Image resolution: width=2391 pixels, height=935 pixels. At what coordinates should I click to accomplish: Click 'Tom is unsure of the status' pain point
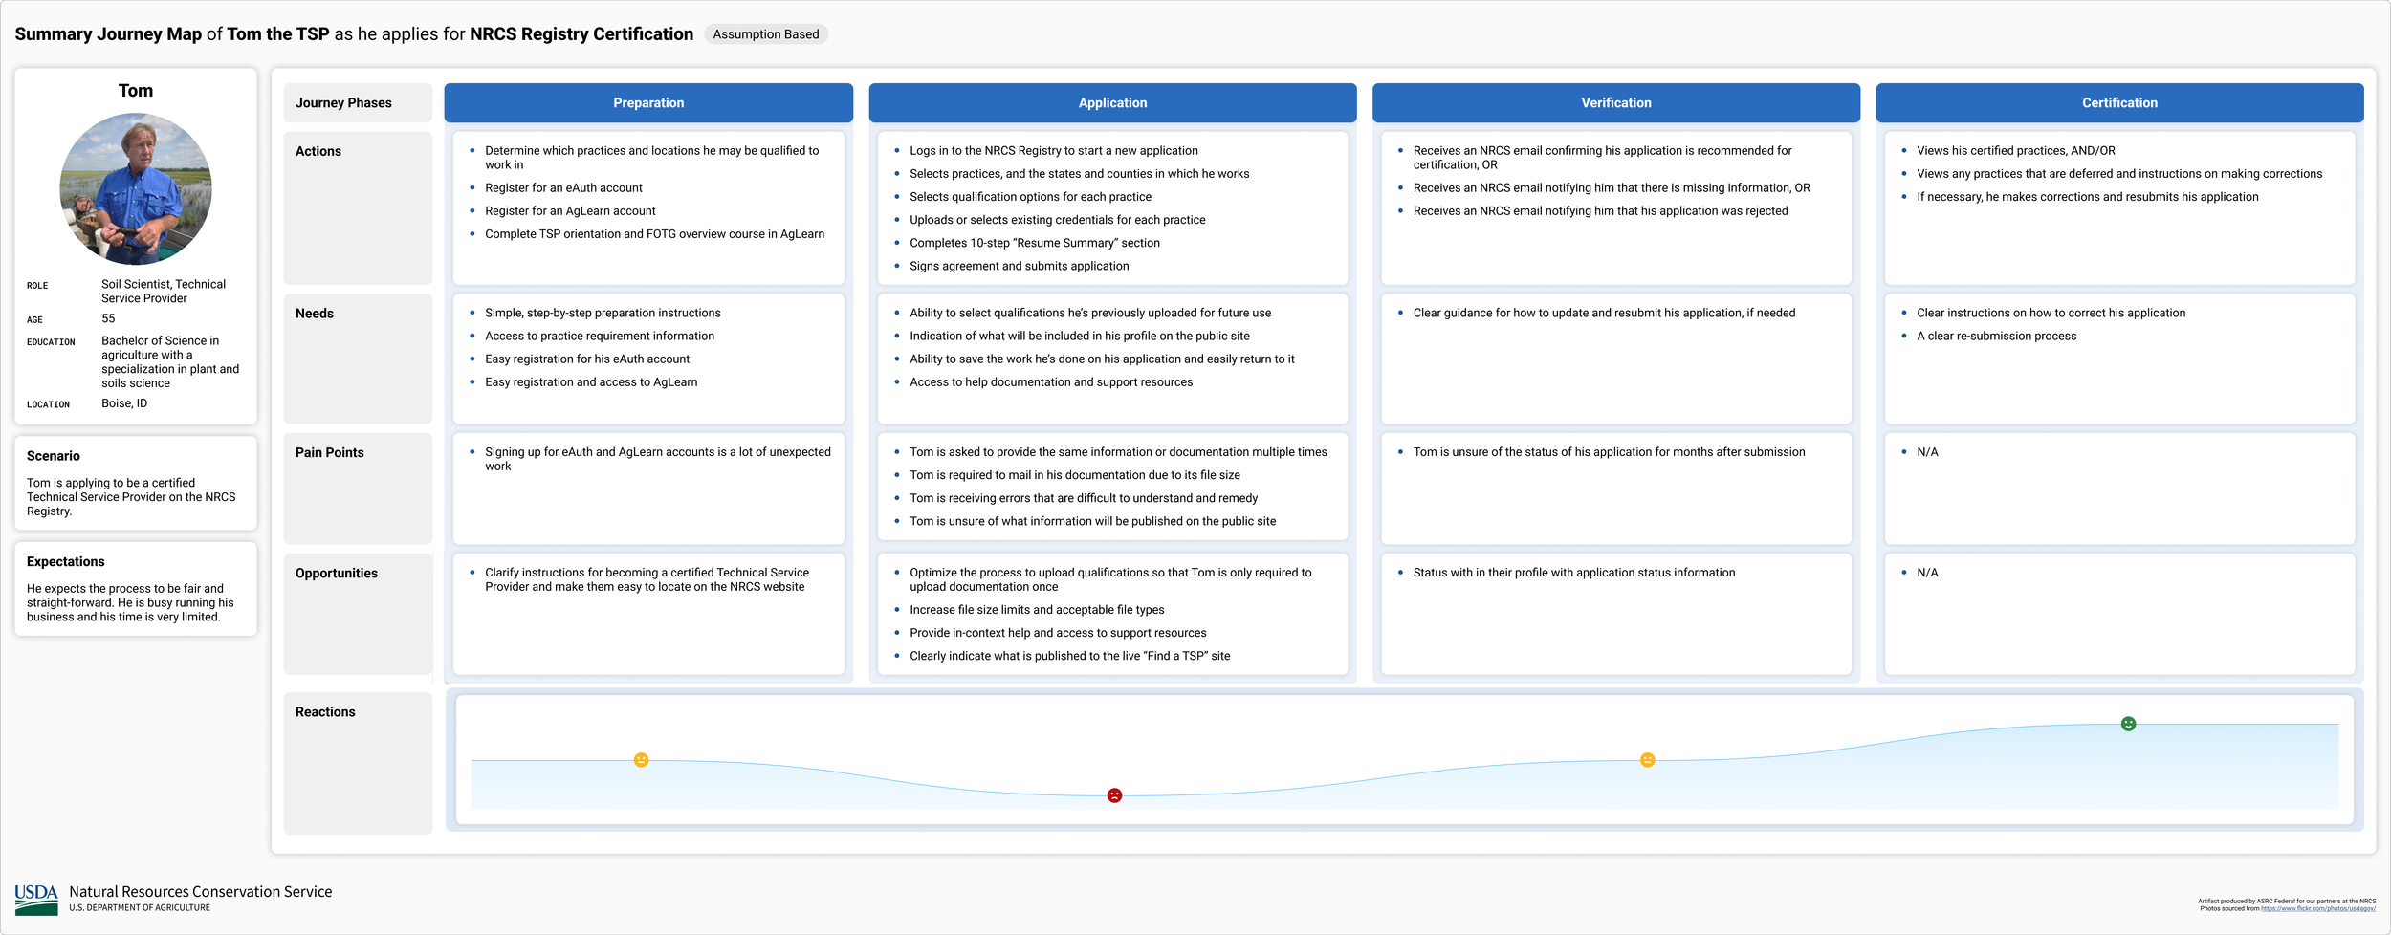[1609, 451]
